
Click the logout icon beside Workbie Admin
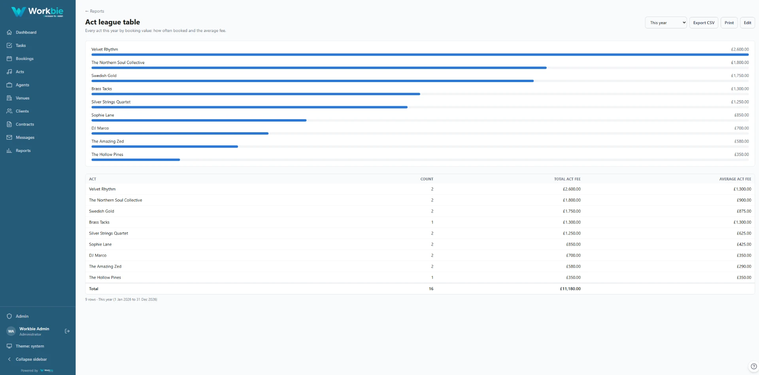coord(67,331)
